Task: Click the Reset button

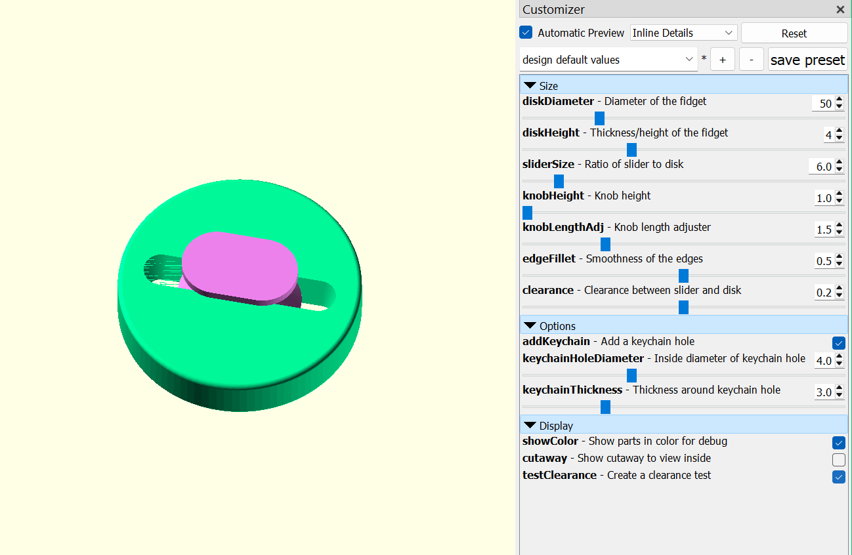Action: (x=794, y=33)
